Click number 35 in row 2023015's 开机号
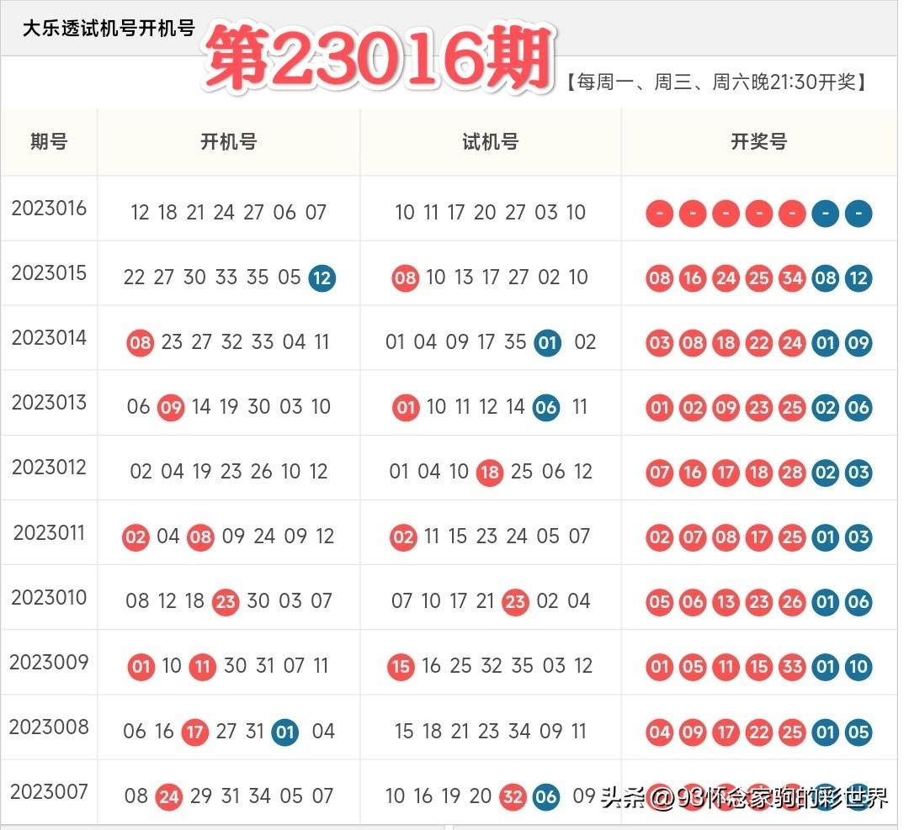This screenshot has width=909, height=830. [x=258, y=278]
